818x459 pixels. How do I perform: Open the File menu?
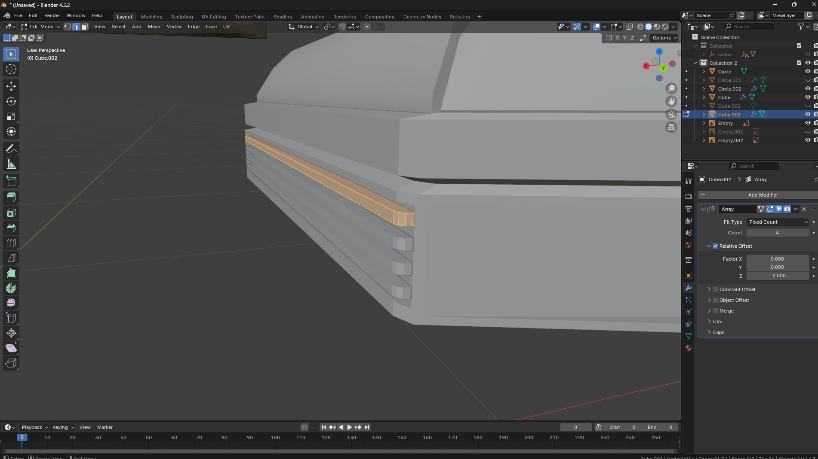[18, 15]
